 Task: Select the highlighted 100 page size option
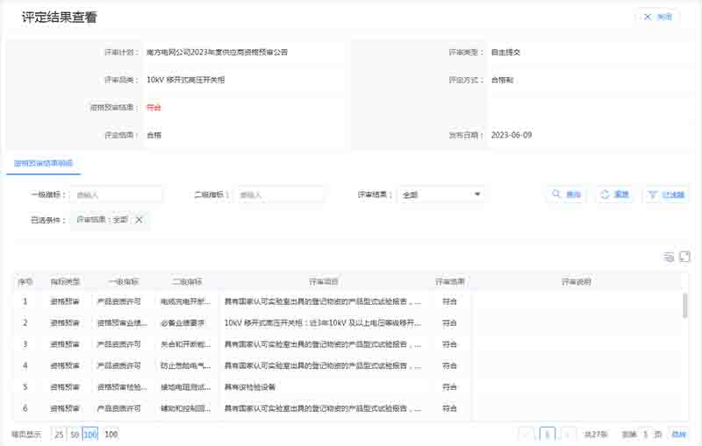(x=90, y=434)
